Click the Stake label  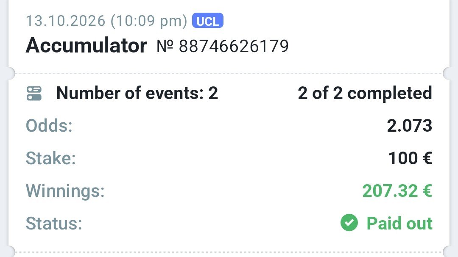[x=51, y=158]
